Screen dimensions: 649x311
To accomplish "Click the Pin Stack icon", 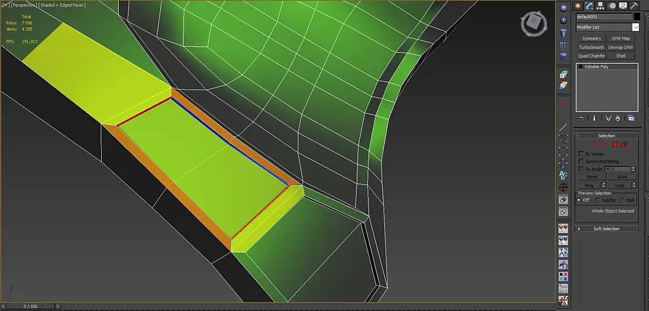I will coord(581,118).
